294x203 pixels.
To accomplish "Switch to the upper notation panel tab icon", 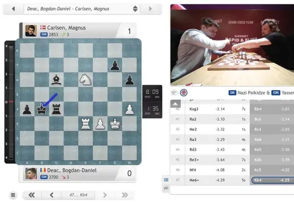I will tap(166, 180).
